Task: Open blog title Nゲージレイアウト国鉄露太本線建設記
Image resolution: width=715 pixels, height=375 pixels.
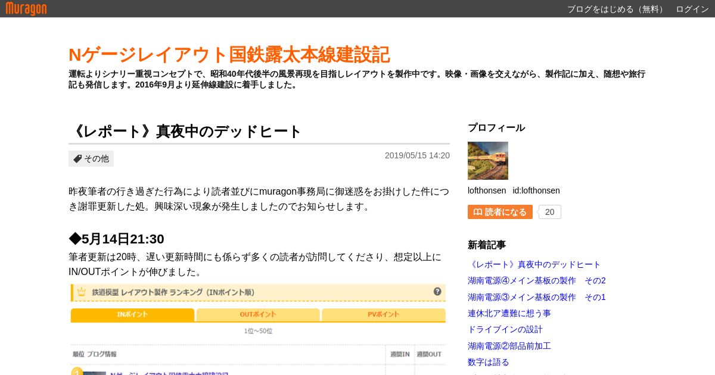Action: coord(229,55)
